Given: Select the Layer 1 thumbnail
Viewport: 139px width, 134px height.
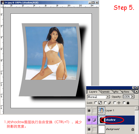Looking at the screenshot, I should [102, 110].
